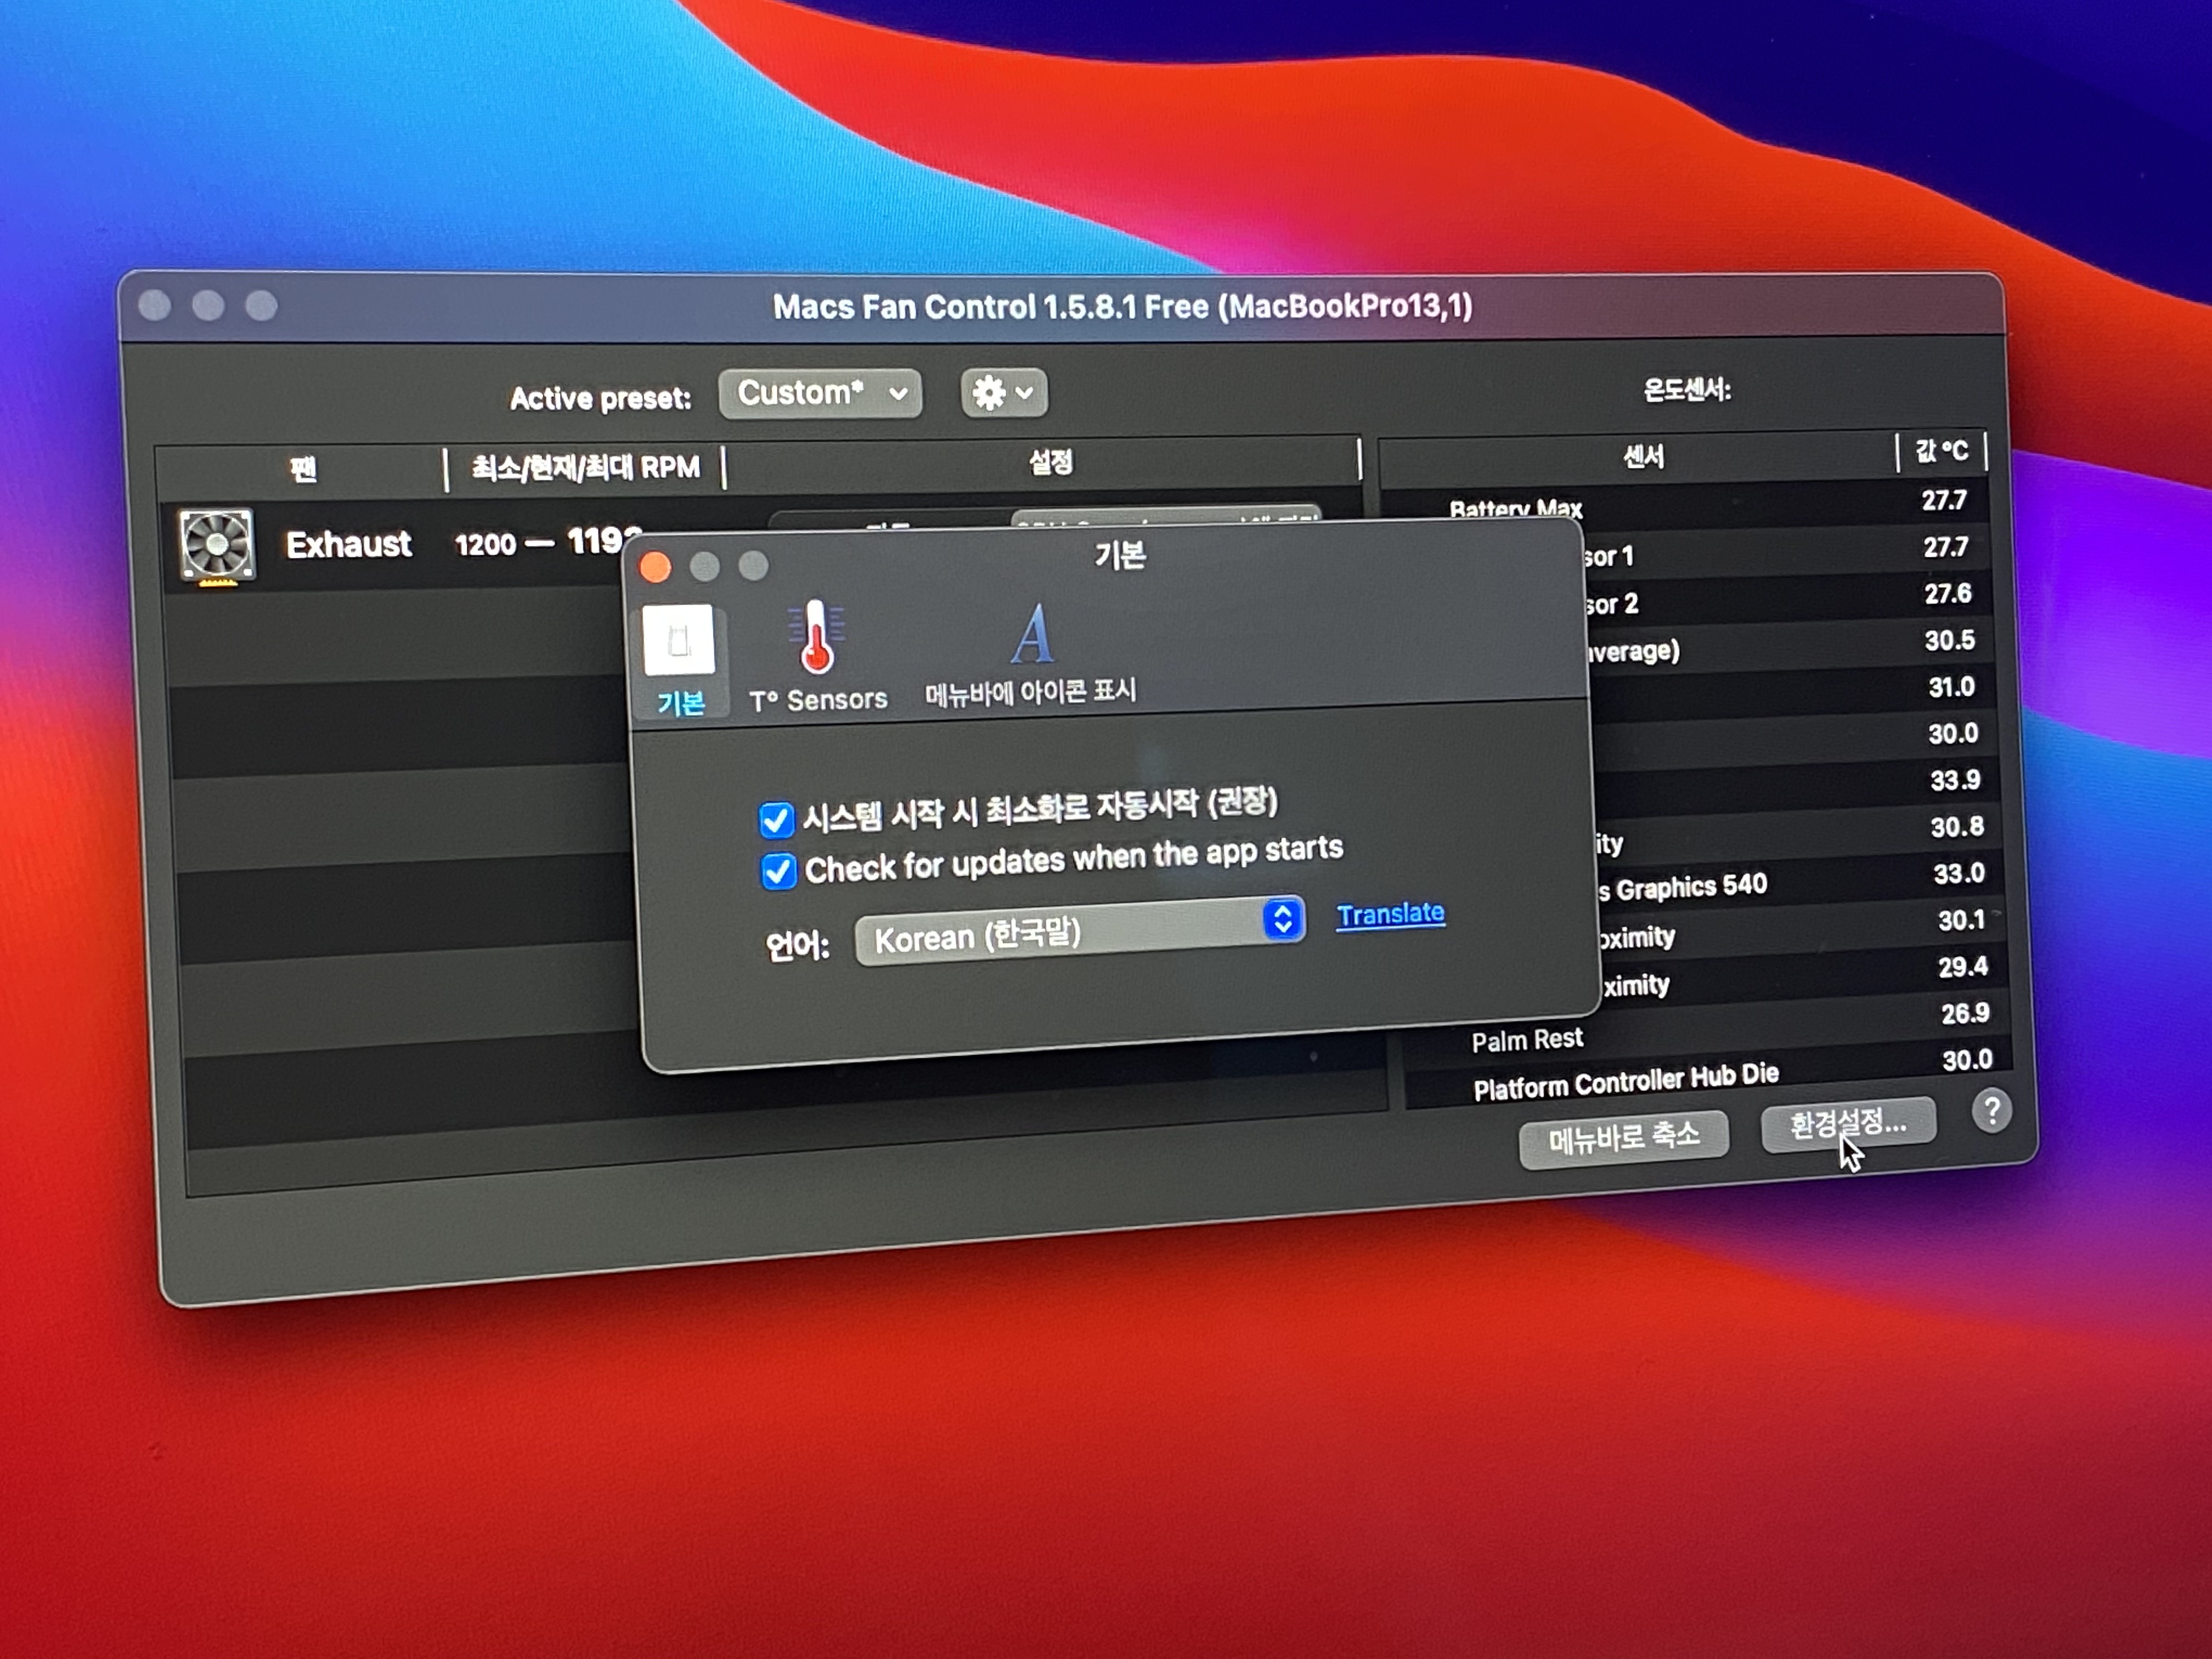Open the gear preset options menu
This screenshot has height=1659, width=2212.
[x=1003, y=392]
